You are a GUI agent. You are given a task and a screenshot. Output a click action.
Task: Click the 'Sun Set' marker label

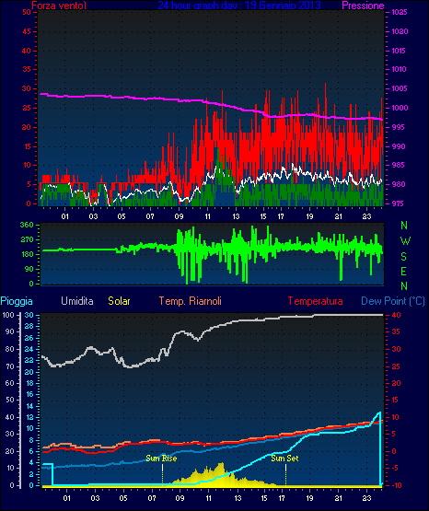(x=284, y=459)
